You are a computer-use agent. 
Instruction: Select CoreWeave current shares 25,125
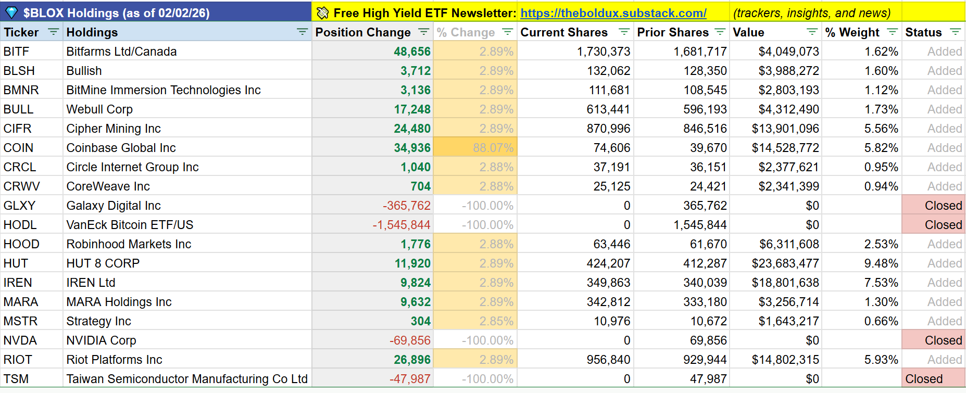point(575,186)
